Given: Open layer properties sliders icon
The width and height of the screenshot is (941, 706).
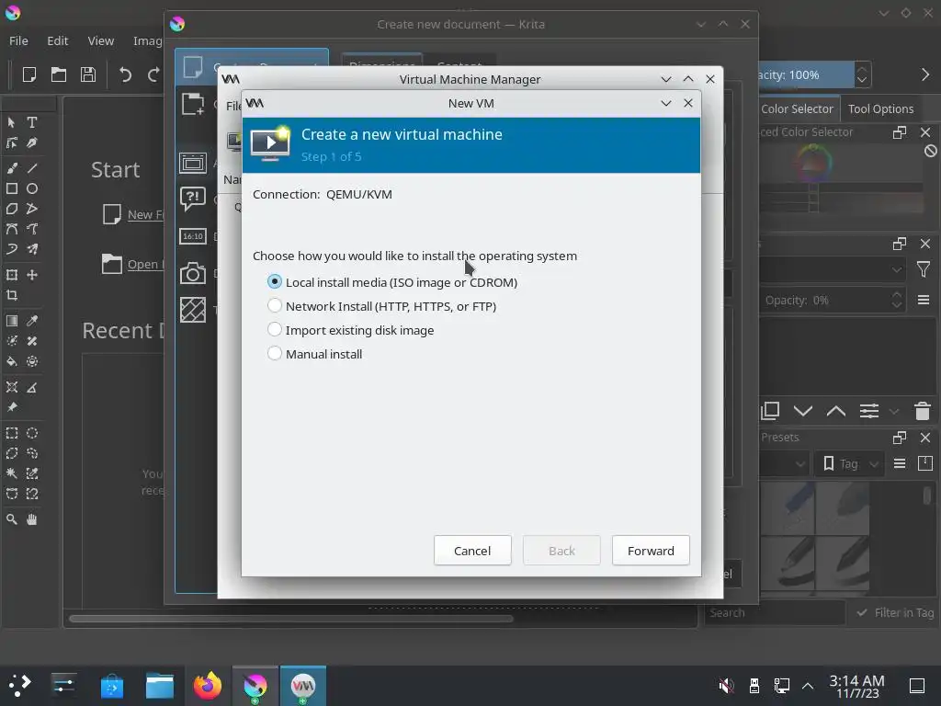Looking at the screenshot, I should (869, 411).
